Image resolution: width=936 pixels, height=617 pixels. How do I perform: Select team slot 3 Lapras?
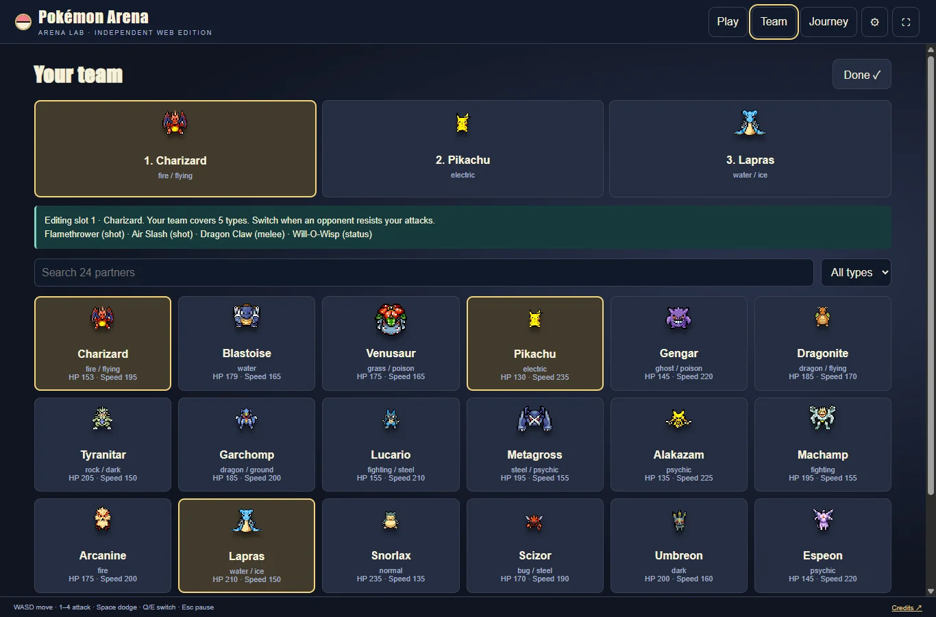point(750,149)
